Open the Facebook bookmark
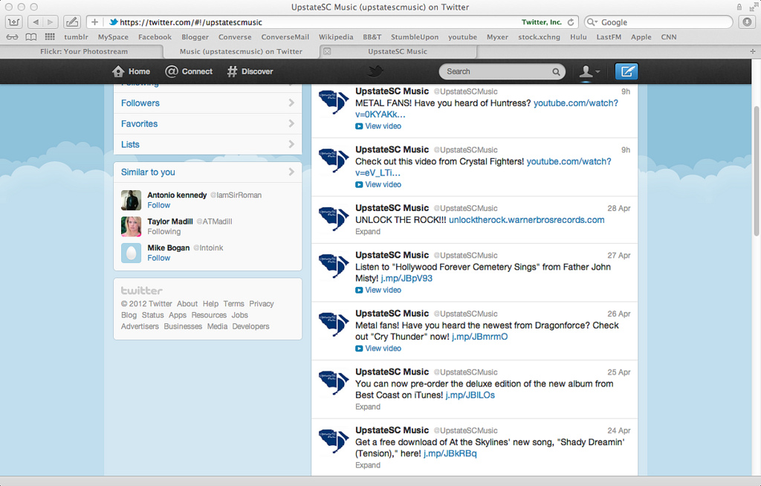Image resolution: width=761 pixels, height=486 pixels. coord(155,37)
